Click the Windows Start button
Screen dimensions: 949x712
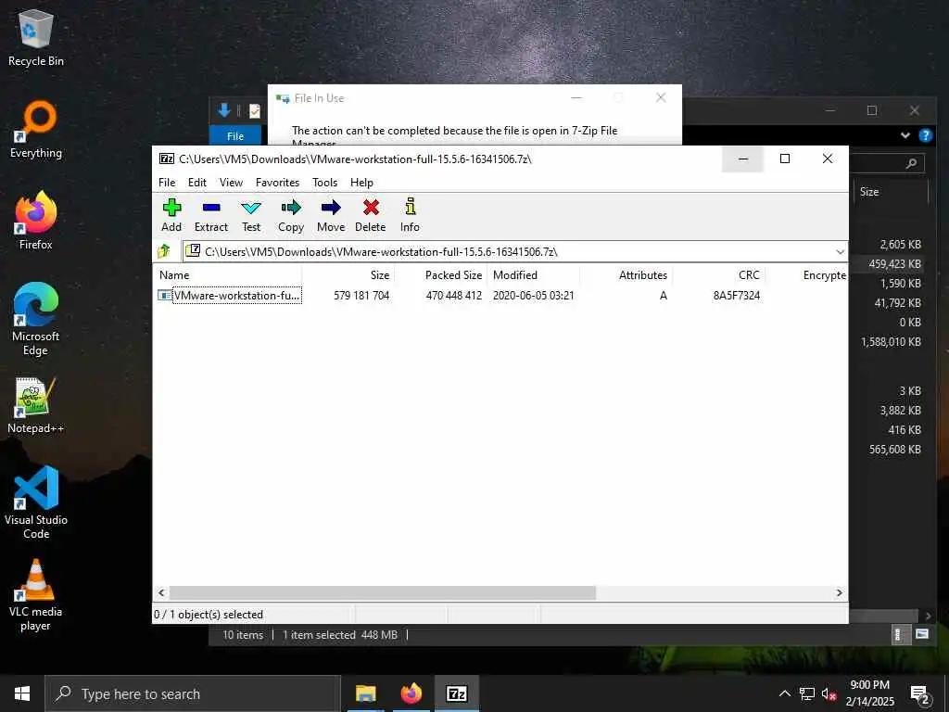[x=22, y=693]
